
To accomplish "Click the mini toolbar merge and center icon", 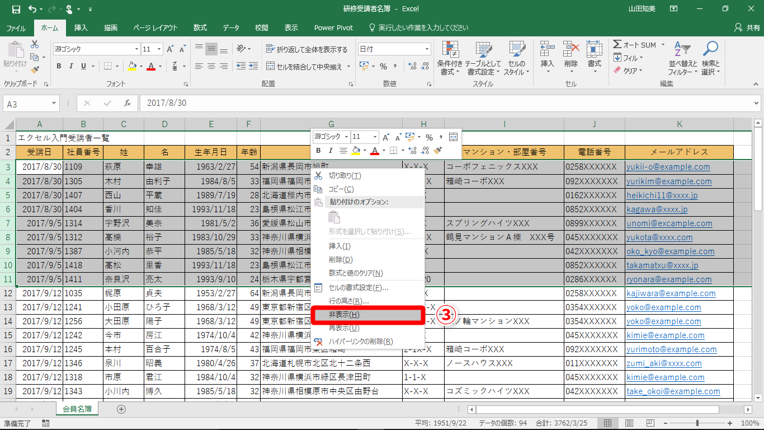I will 453,137.
